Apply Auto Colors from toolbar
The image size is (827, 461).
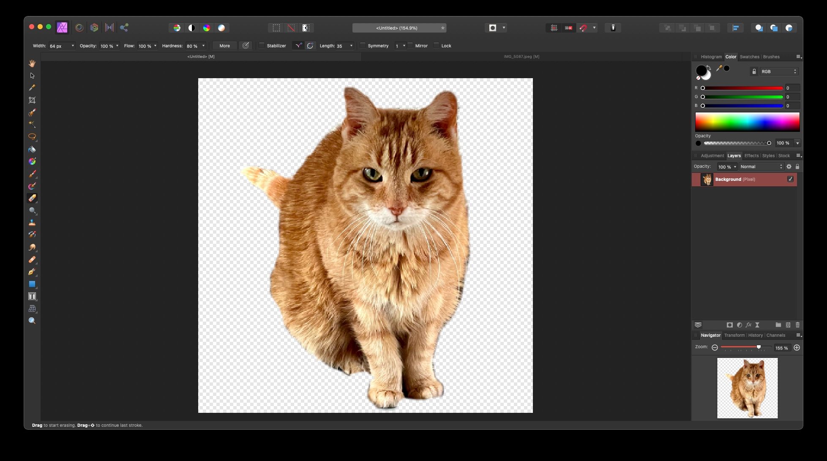(207, 28)
